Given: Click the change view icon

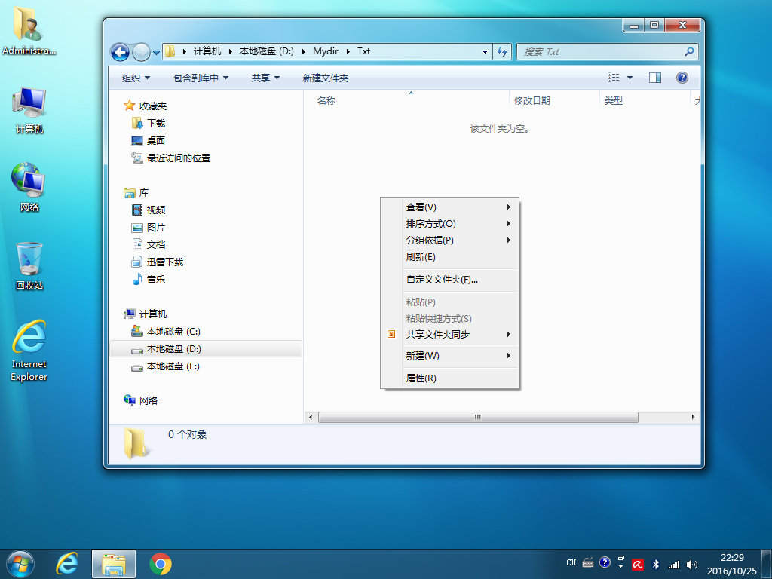Looking at the screenshot, I should [613, 78].
